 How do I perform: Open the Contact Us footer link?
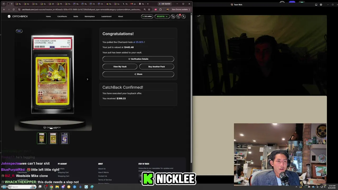103,176
